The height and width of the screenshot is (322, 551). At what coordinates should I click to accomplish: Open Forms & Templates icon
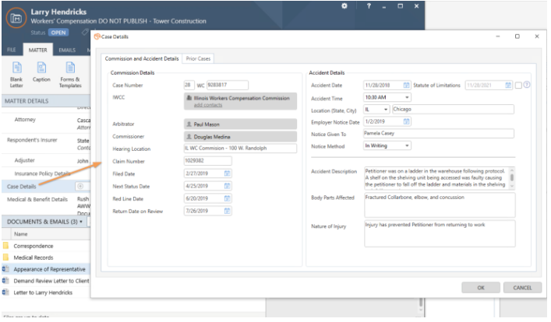(x=70, y=68)
